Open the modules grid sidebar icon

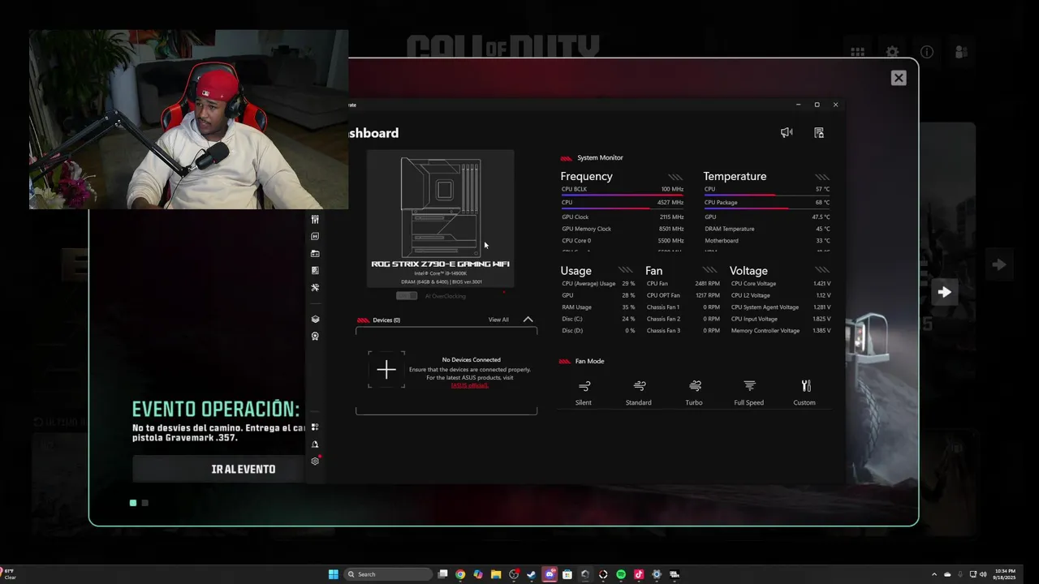pyautogui.click(x=315, y=427)
